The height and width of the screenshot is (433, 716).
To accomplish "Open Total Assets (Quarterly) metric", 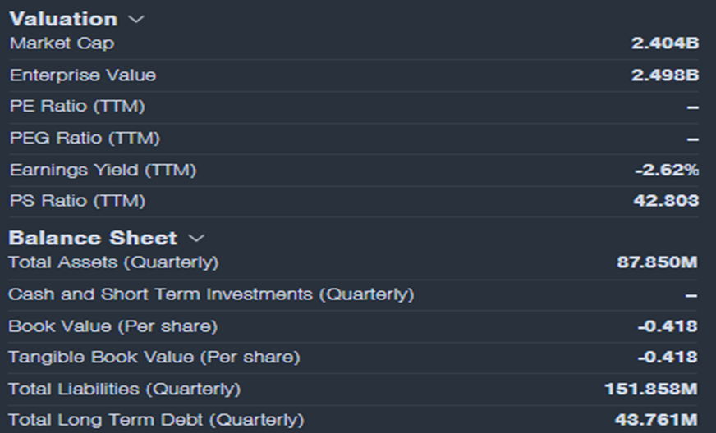I will pyautogui.click(x=113, y=262).
